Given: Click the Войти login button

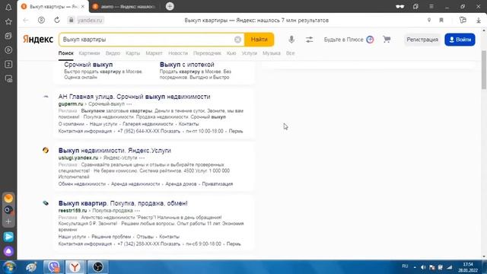Looking at the screenshot, I should point(460,40).
